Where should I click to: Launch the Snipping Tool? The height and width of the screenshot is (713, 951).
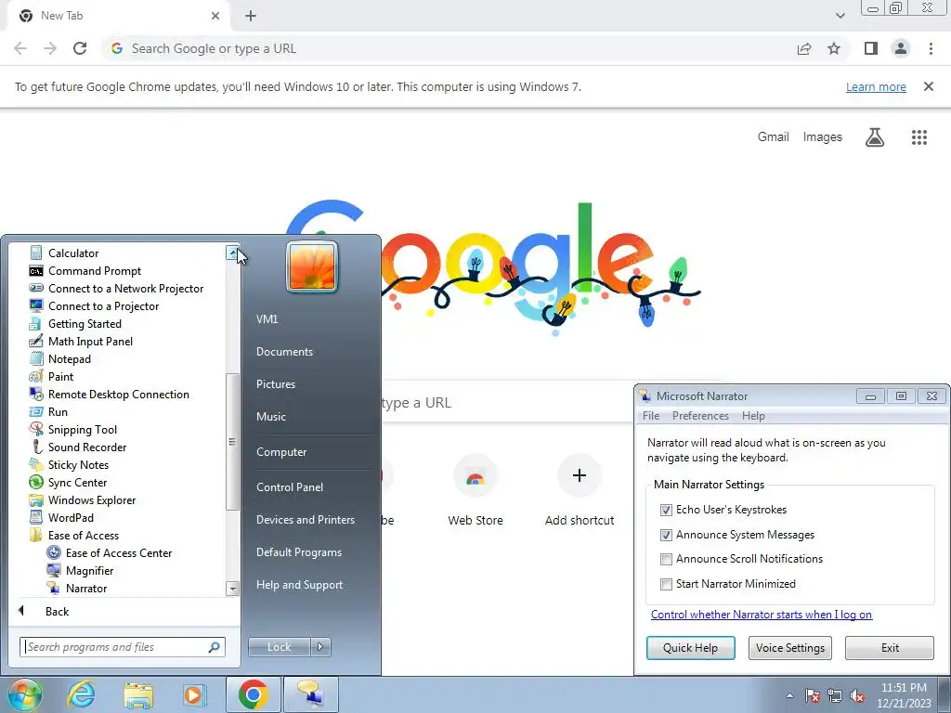82,429
